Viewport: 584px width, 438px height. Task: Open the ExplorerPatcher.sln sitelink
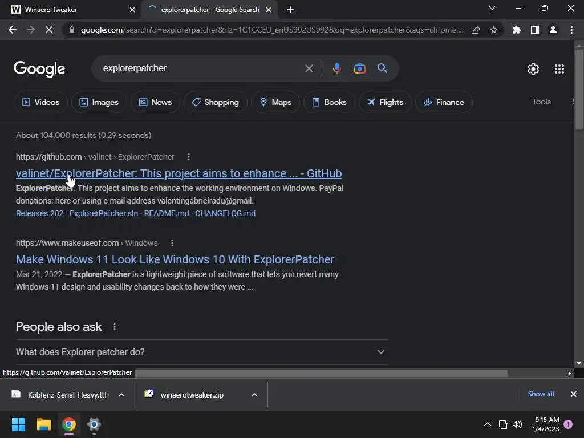click(x=104, y=213)
